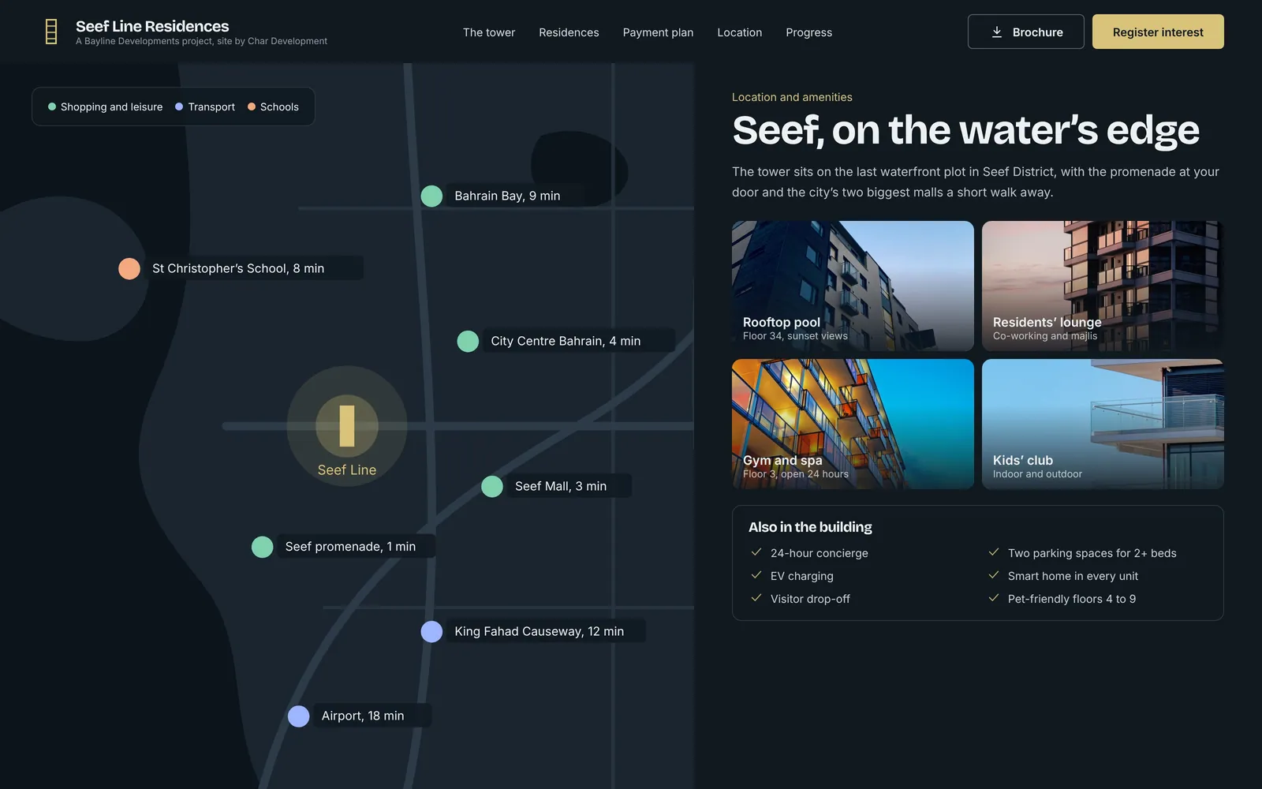Open the Kids' club amenity card

[x=1103, y=424]
